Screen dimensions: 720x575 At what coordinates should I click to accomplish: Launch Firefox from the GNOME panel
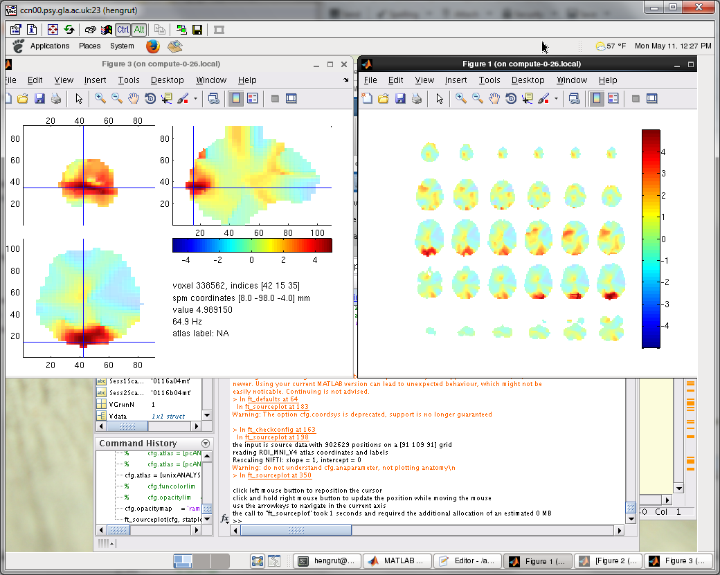pyautogui.click(x=153, y=46)
